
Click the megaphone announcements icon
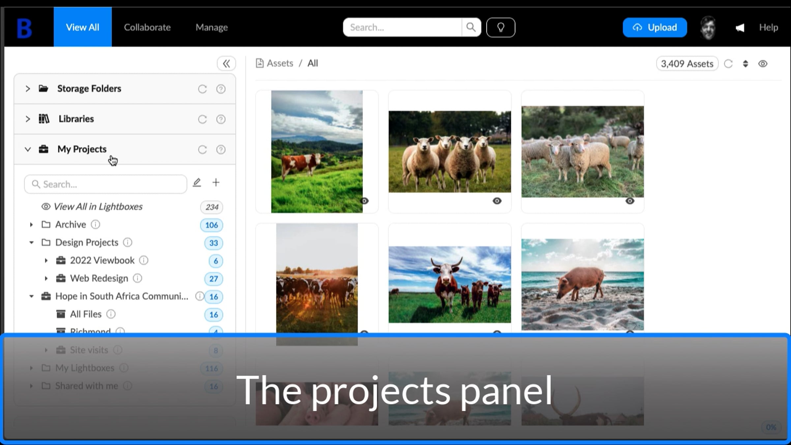point(740,28)
